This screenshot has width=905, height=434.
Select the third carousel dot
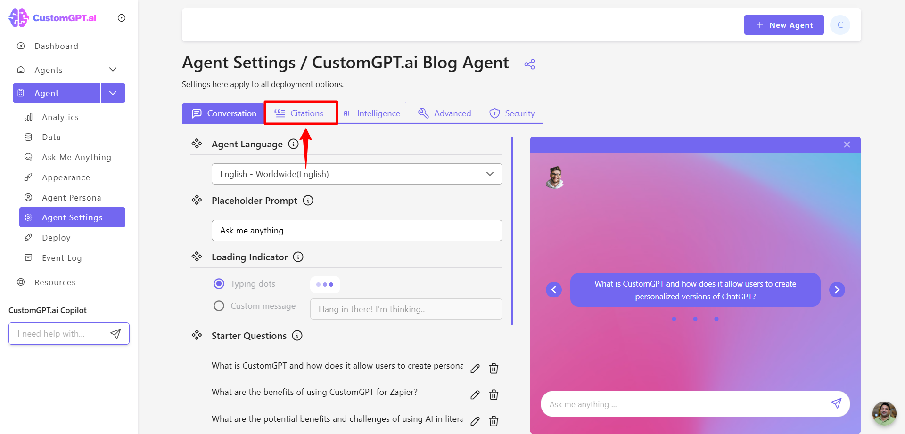point(716,319)
